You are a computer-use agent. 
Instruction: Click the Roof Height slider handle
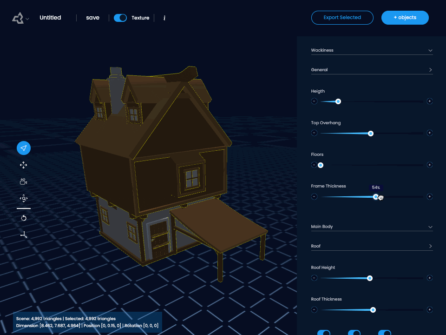[370, 278]
